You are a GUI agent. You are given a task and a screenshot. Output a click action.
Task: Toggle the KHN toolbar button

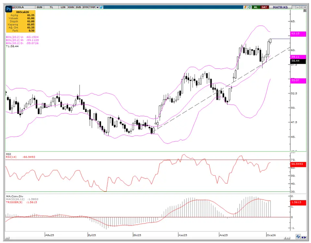(x=71, y=7)
